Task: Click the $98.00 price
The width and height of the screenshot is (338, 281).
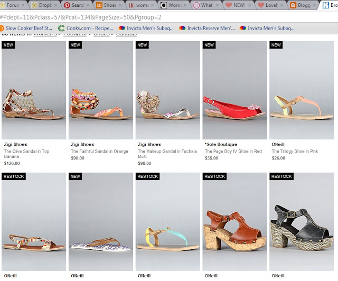Action: pyautogui.click(x=145, y=163)
